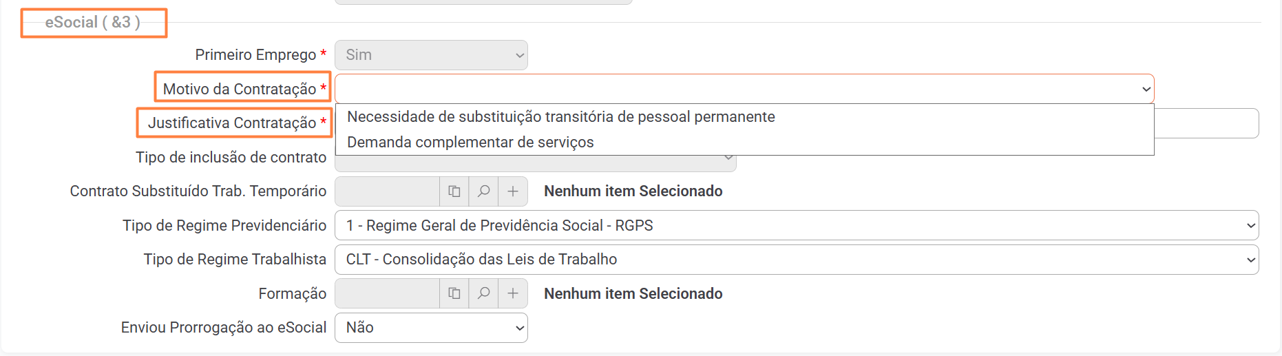
Task: Click copy icon in Contrato Substituído field
Action: point(454,191)
